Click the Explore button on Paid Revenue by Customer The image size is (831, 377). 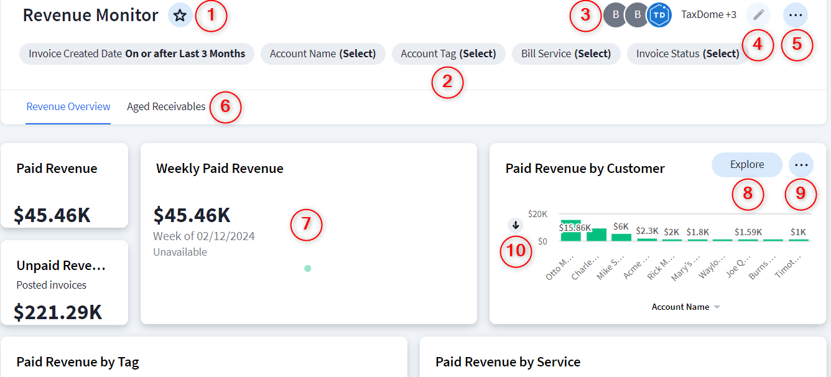tap(746, 164)
